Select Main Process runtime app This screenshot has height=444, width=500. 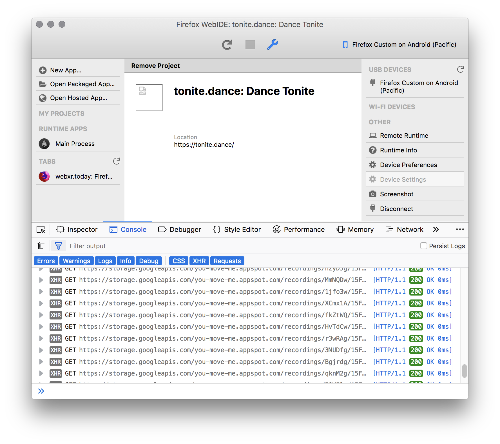(x=78, y=144)
